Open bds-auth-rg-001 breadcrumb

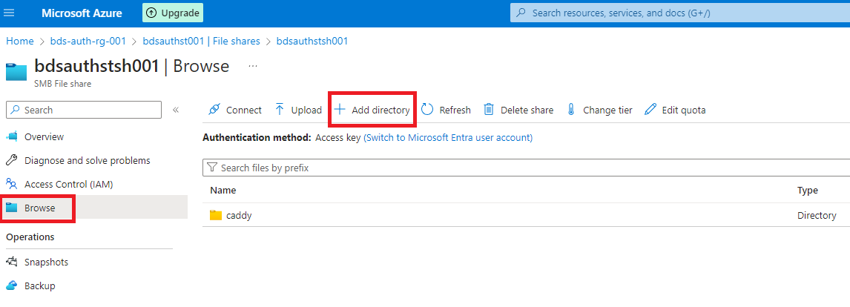coord(88,41)
